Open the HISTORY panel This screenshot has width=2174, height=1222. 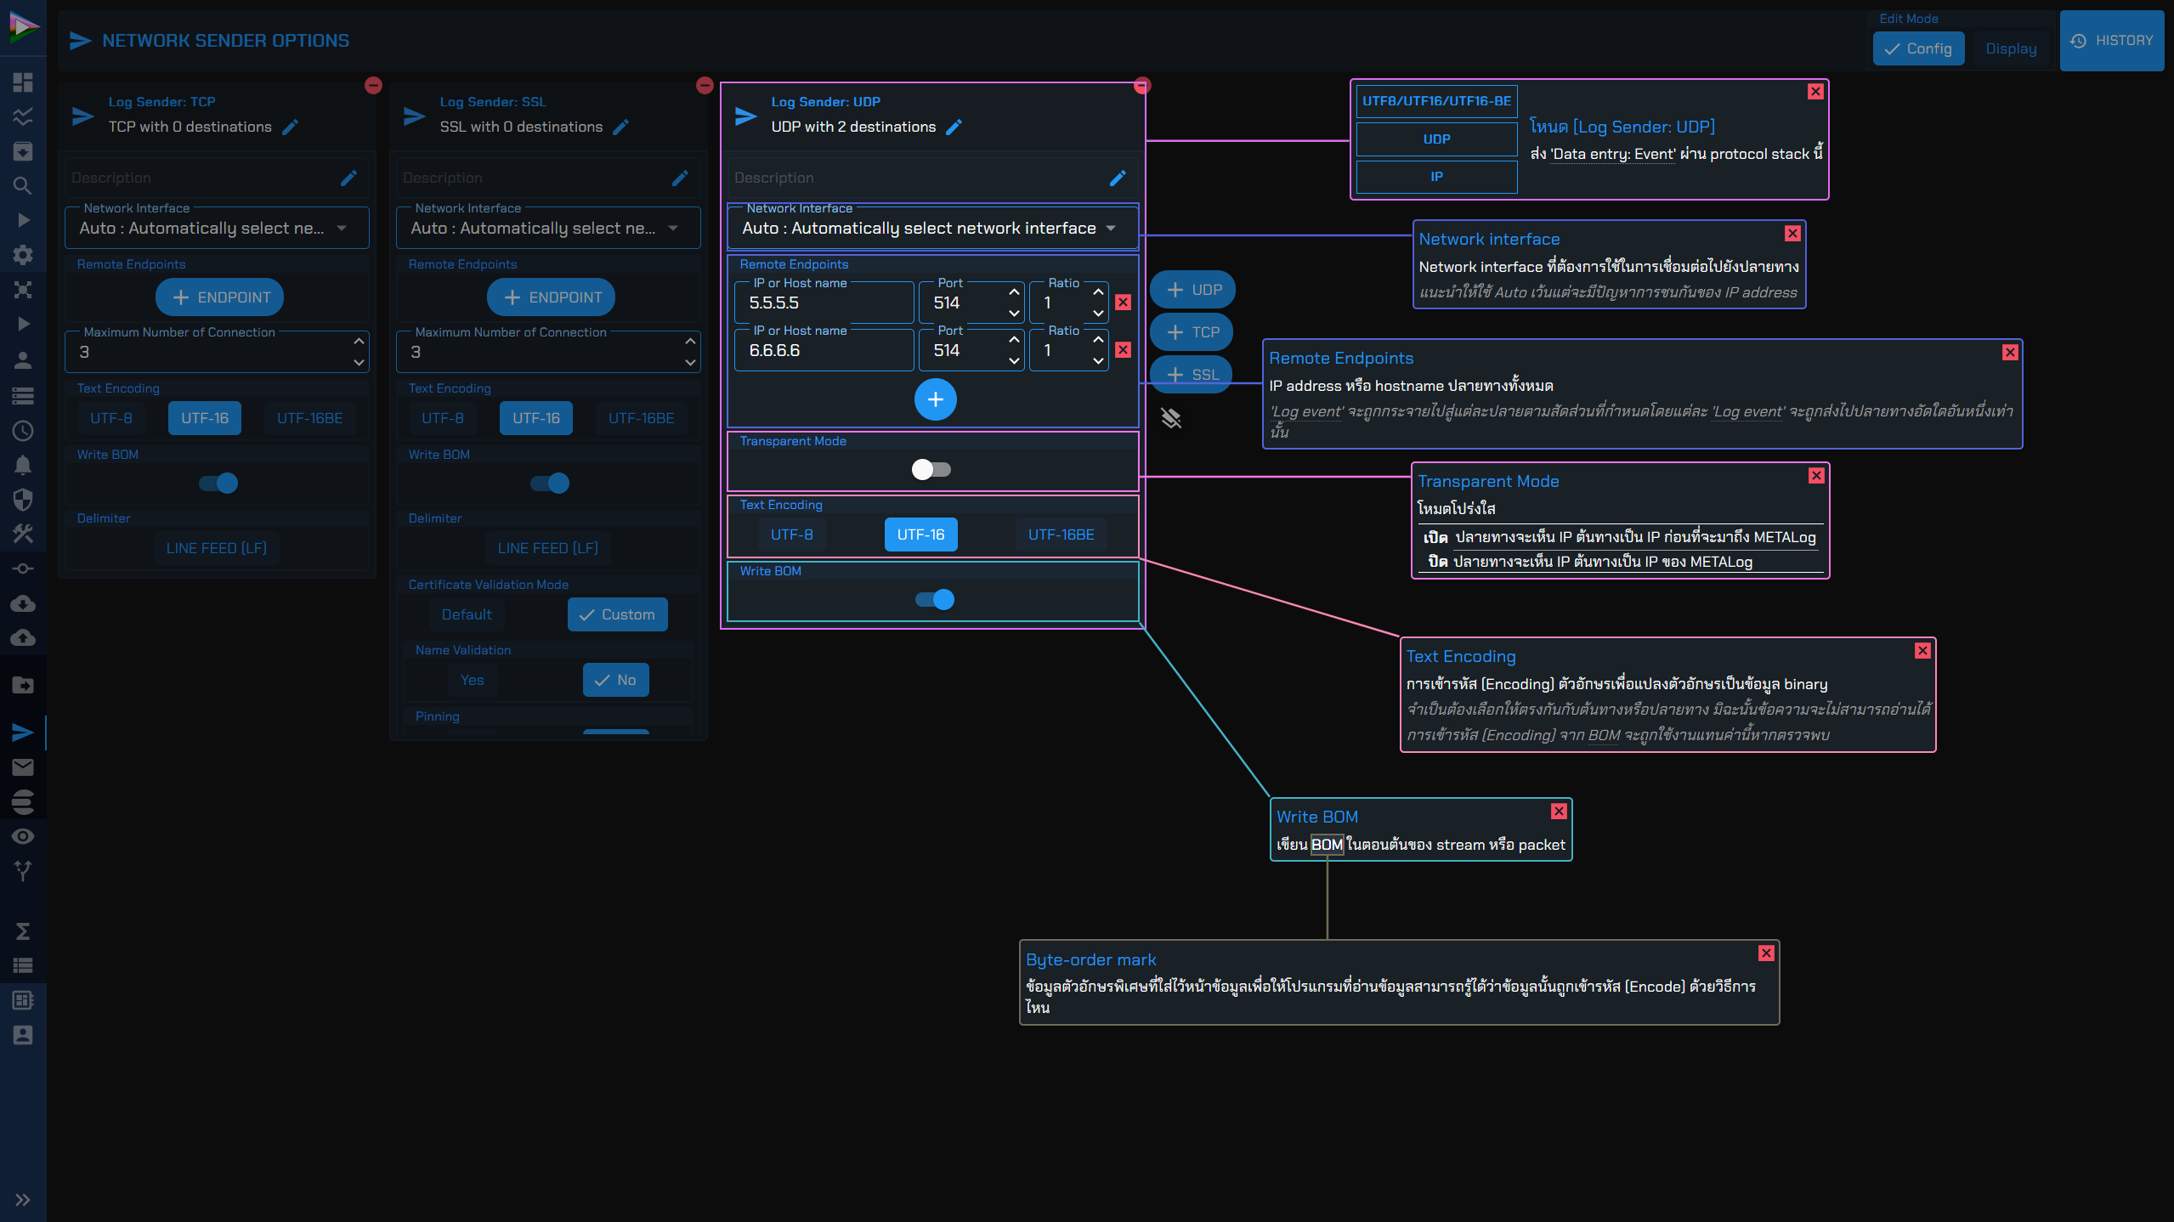tap(2112, 40)
